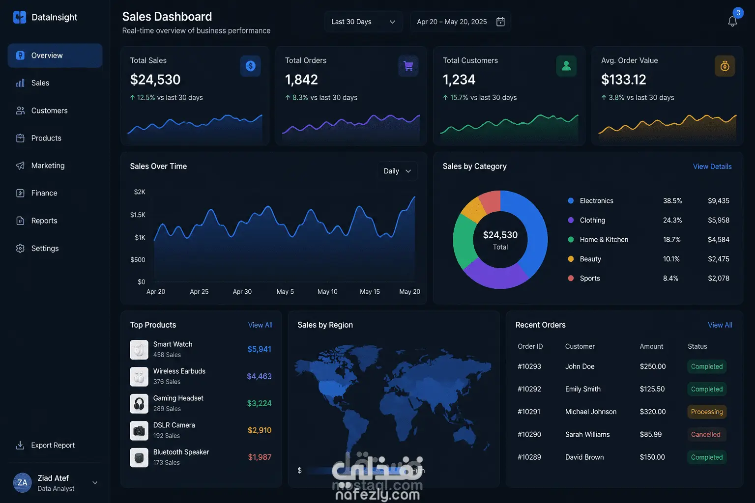
Task: Select Overview in the sidebar
Action: [55, 56]
